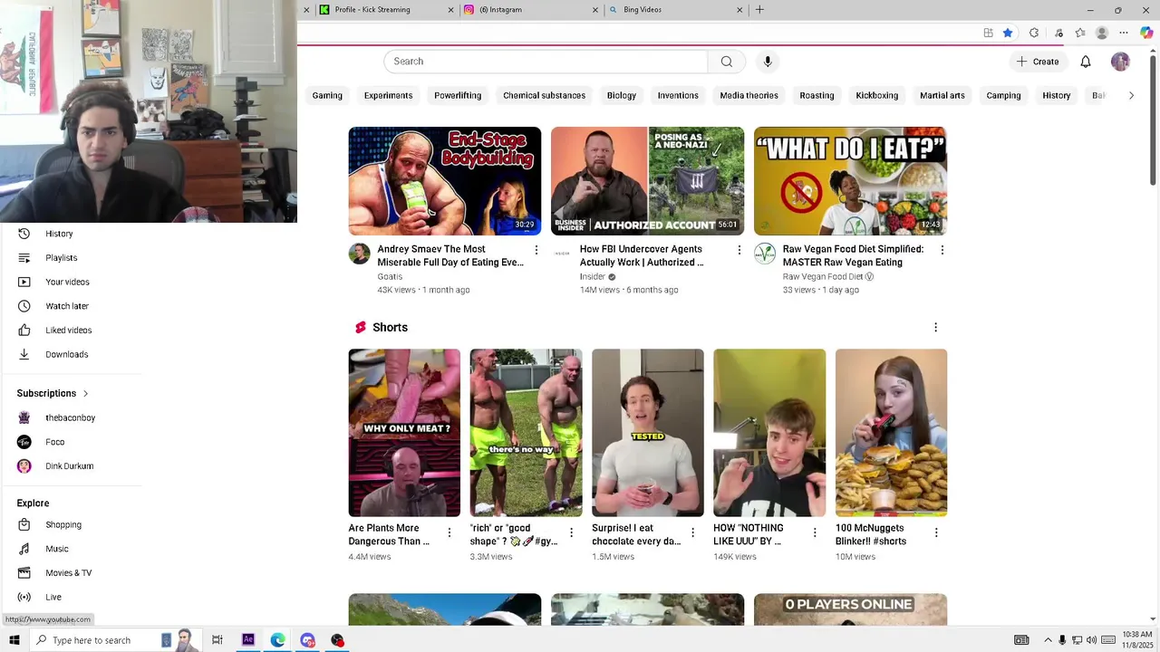Select the Gaming category chip
Screen dimensions: 1160x652
[x=327, y=95]
